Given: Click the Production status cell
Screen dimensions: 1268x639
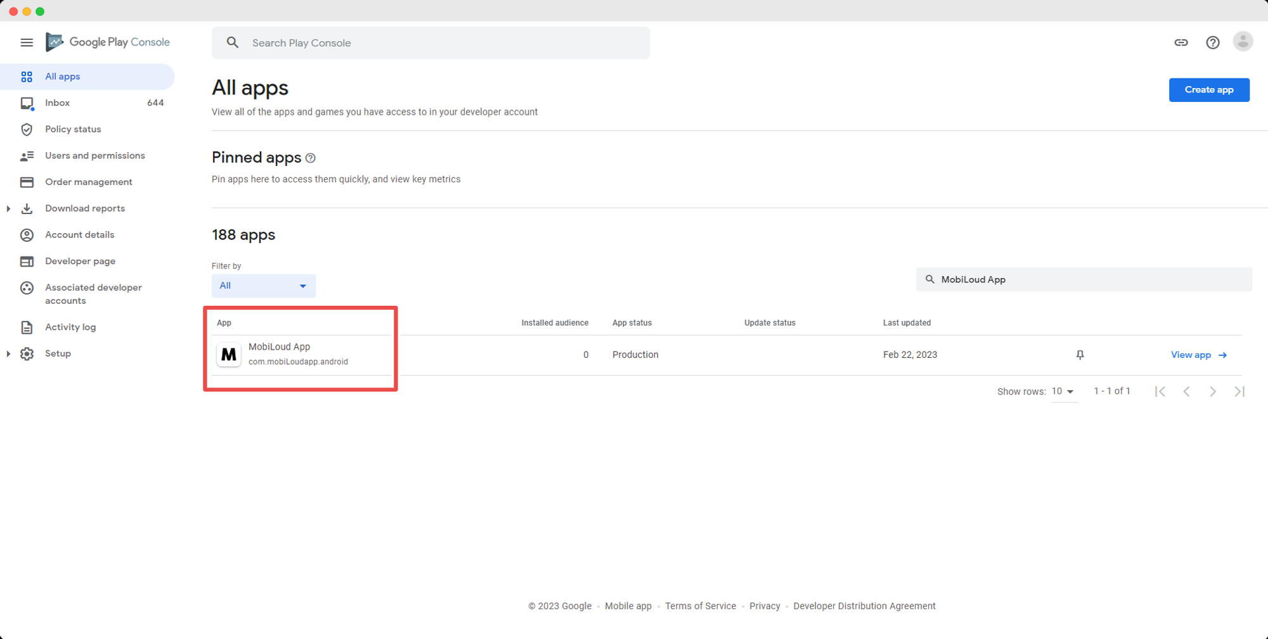Looking at the screenshot, I should click(x=635, y=355).
